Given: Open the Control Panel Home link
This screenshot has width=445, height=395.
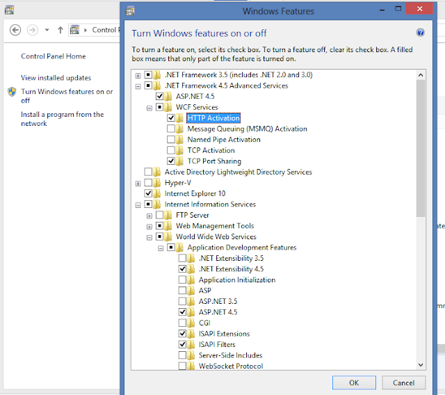Looking at the screenshot, I should (x=54, y=56).
